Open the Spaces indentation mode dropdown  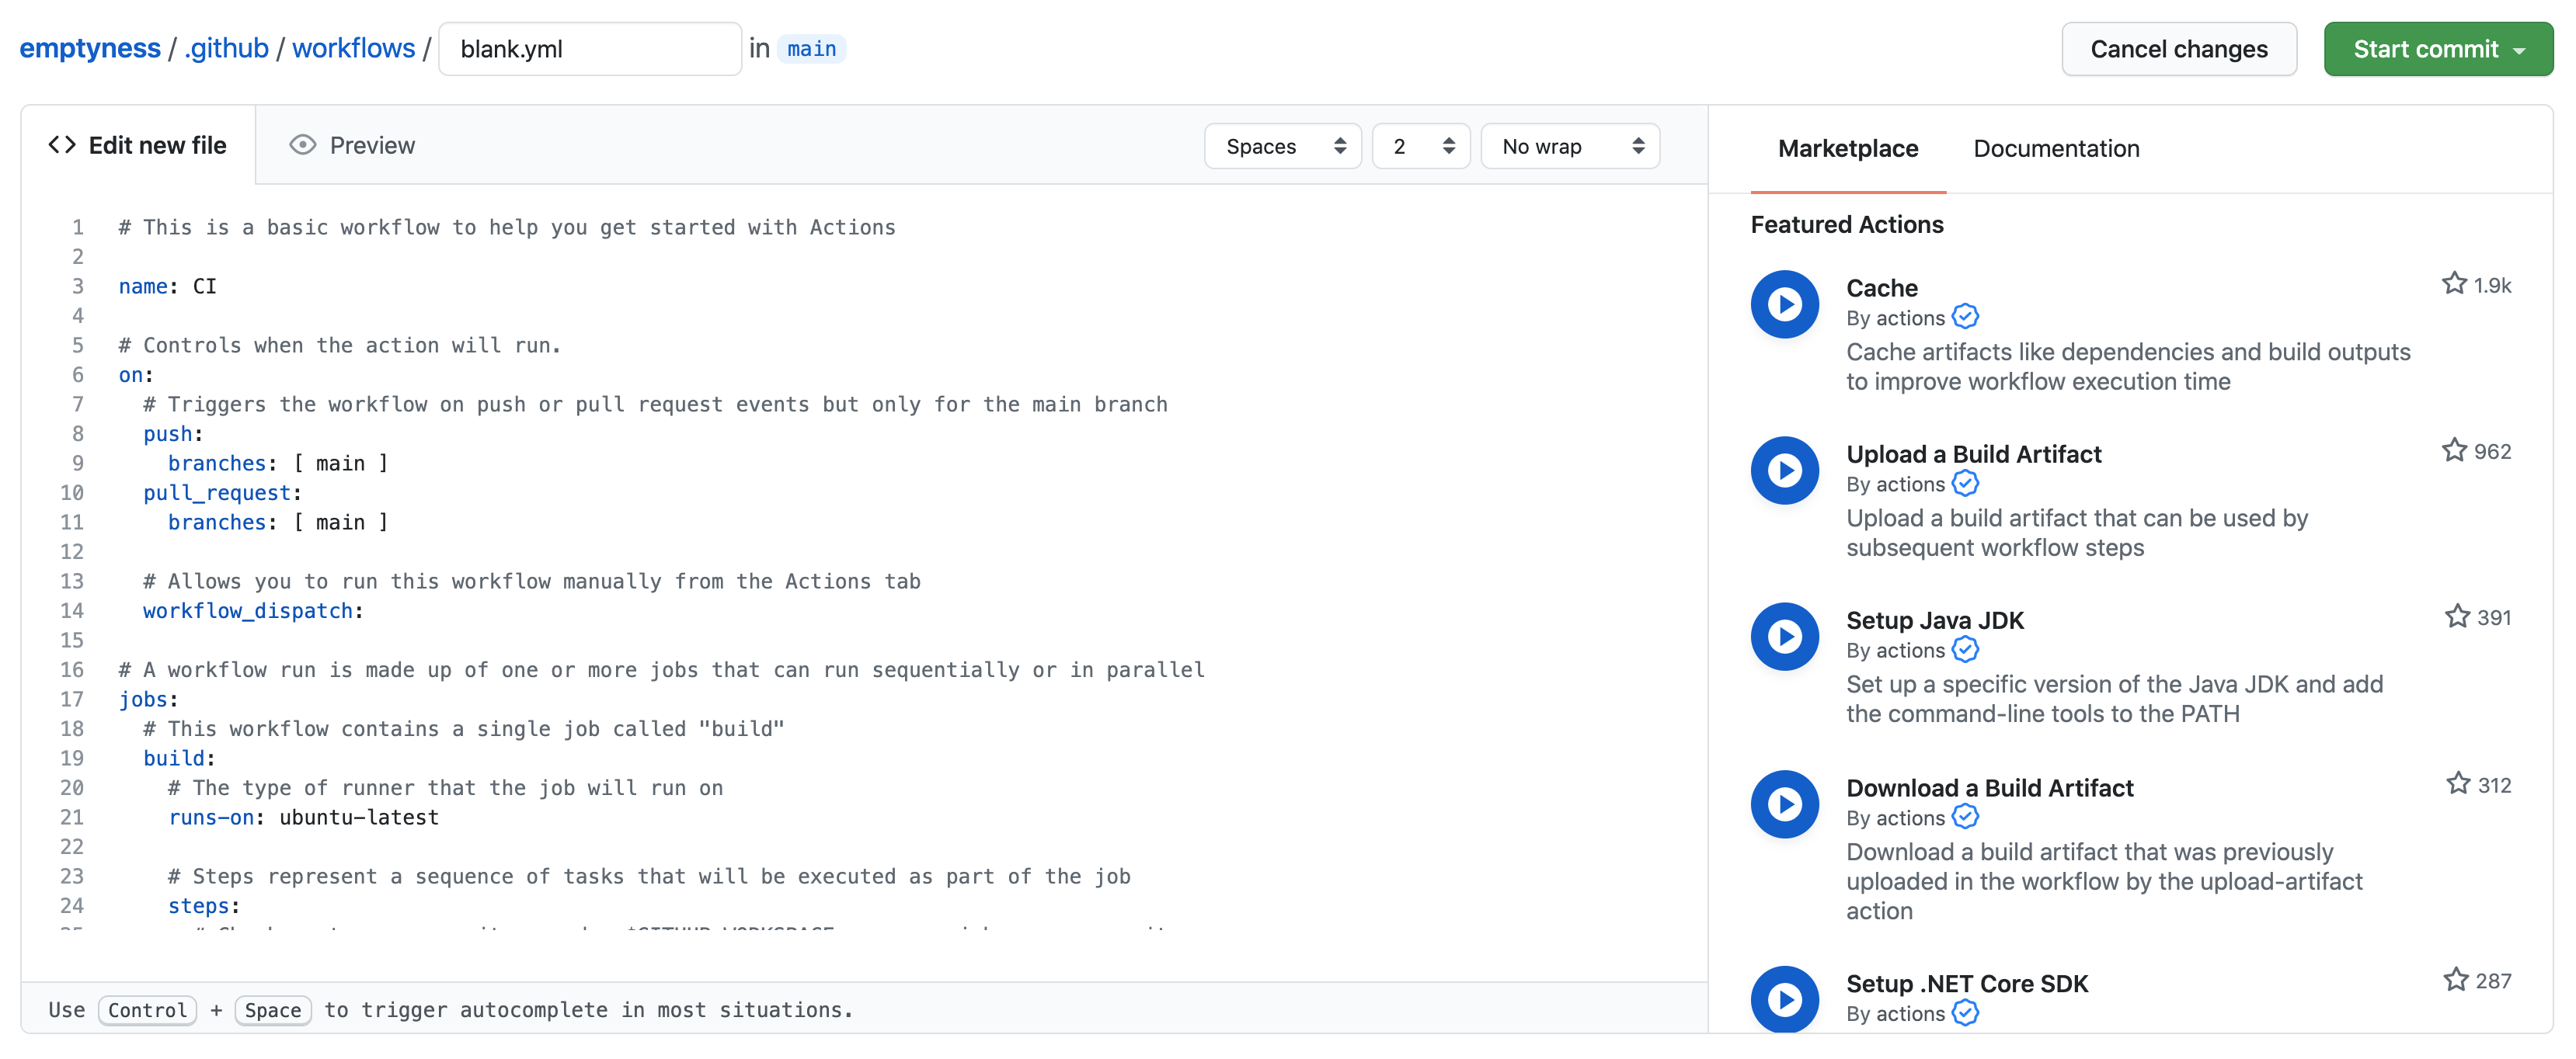coord(1283,146)
